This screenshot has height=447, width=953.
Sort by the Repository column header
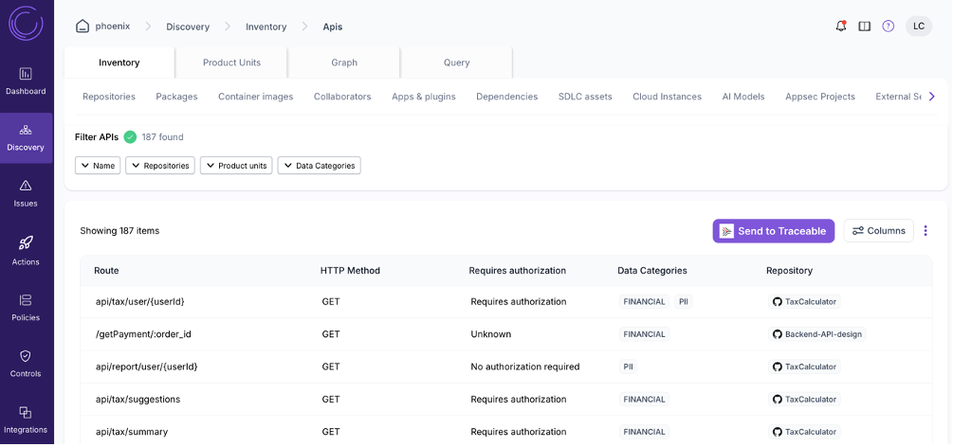pyautogui.click(x=789, y=270)
